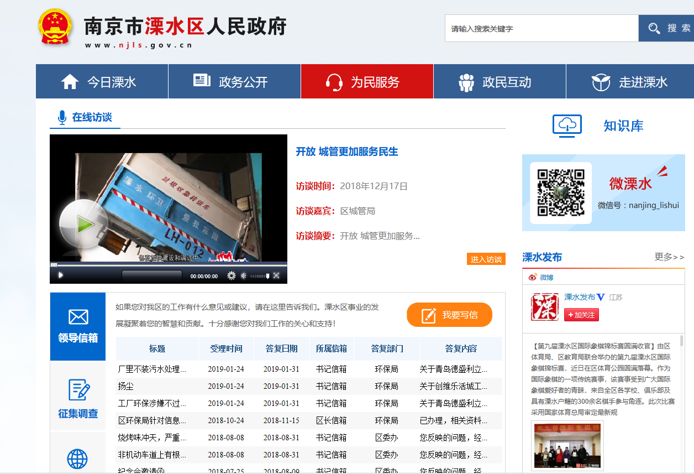Viewport: 694px width, 474px height.
Task: Toggle fullscreen mode in the video player
Action: click(x=276, y=275)
